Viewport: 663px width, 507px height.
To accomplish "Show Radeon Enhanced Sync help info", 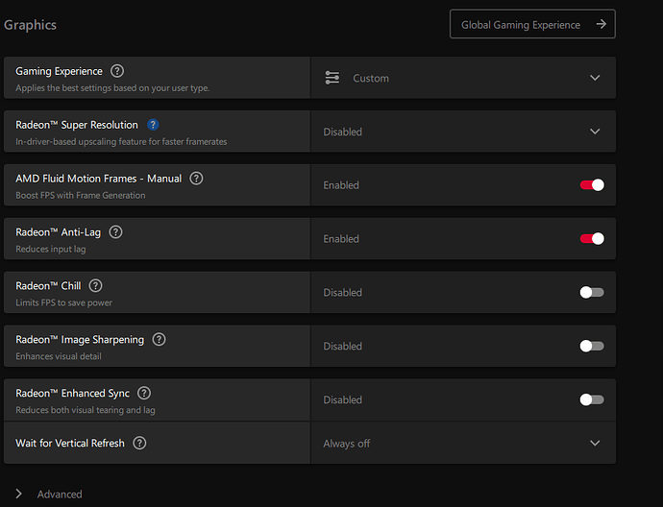I will (x=144, y=393).
